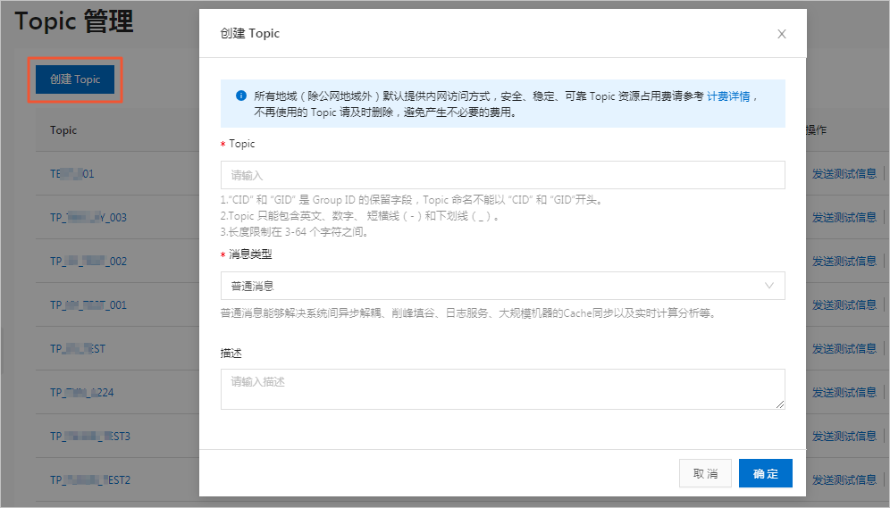Viewport: 890px width, 508px height.
Task: Click hint 长度限制在 3-64 个字符之间
Action: tap(295, 231)
